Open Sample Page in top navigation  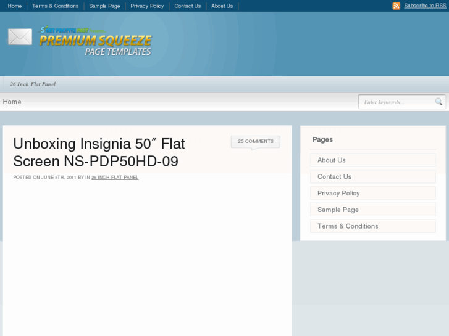[x=104, y=6]
